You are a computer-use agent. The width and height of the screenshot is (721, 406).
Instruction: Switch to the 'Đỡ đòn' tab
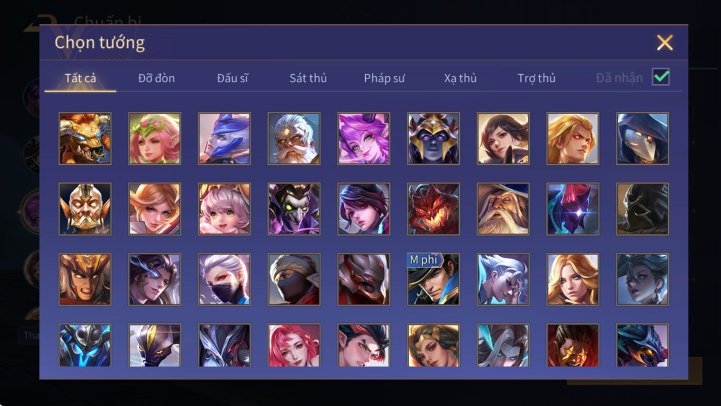(x=156, y=78)
